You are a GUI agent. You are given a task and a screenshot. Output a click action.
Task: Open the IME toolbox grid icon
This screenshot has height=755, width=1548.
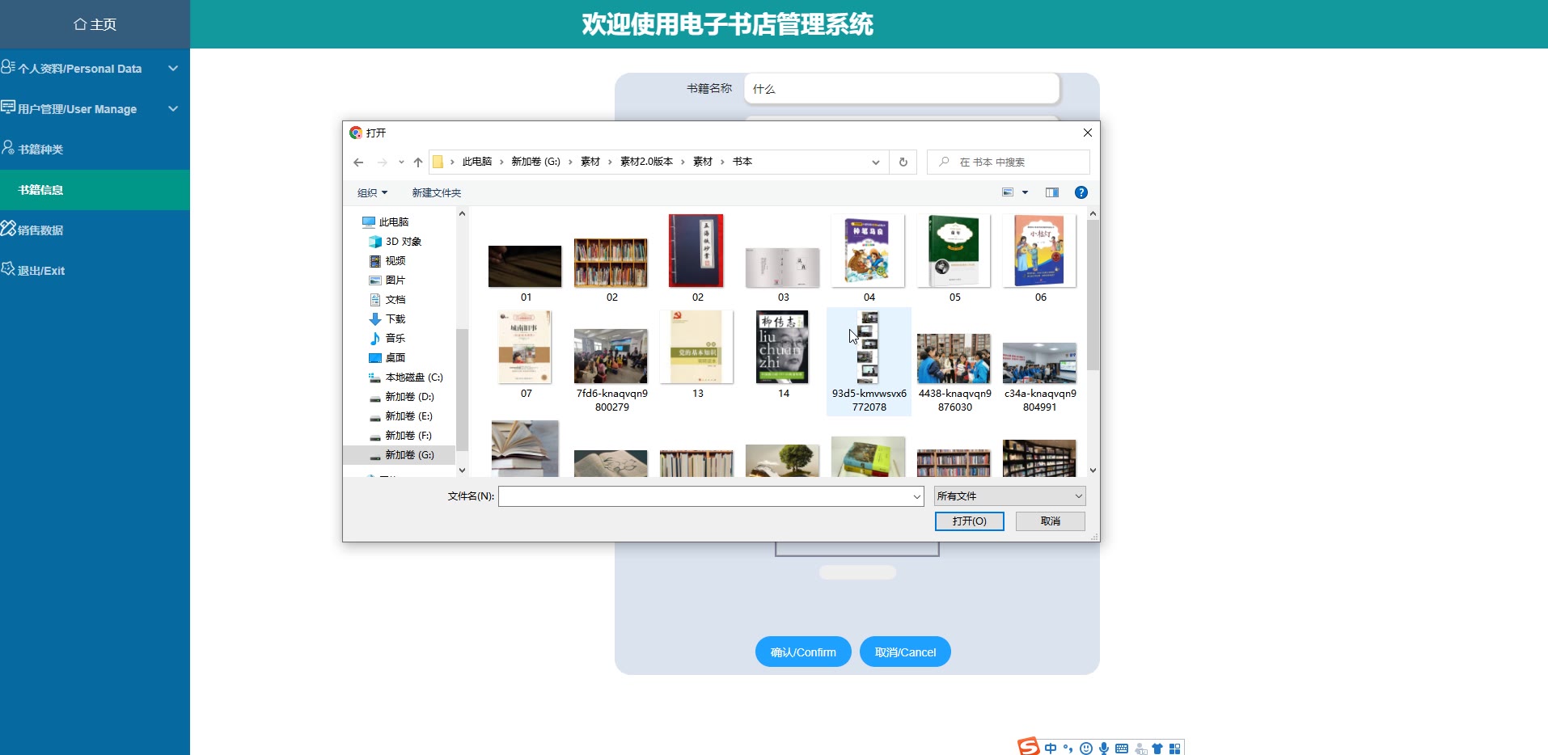click(1175, 749)
